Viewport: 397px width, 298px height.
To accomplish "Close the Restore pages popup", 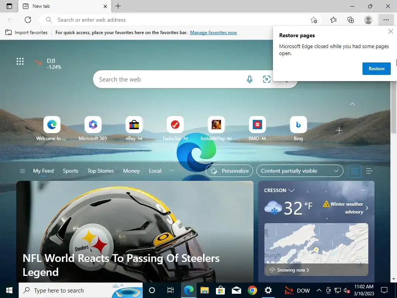I will click(391, 31).
